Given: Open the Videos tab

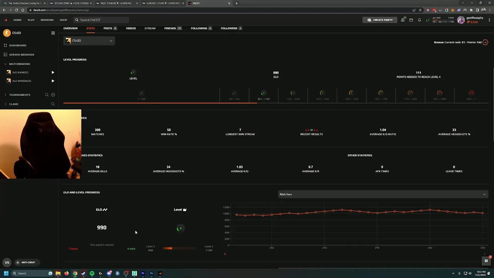Looking at the screenshot, I should pyautogui.click(x=131, y=28).
